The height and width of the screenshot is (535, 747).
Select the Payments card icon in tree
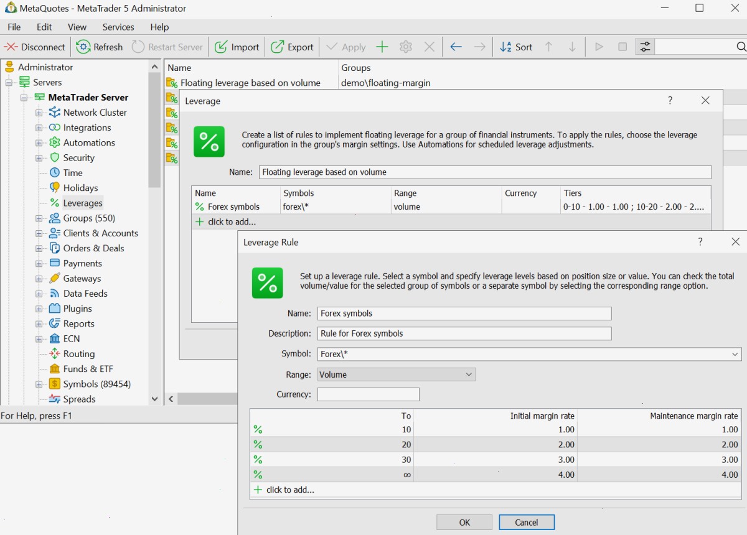click(x=55, y=263)
